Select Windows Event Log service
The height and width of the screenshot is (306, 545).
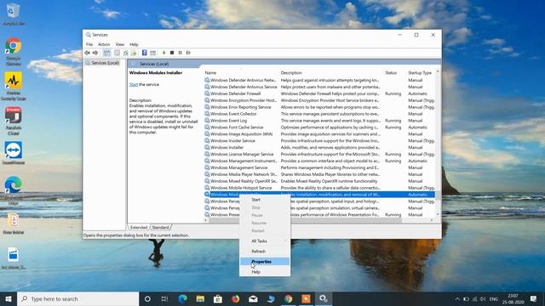click(319, 121)
